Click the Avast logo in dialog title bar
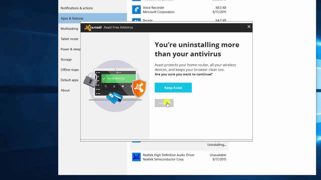 coord(93,27)
